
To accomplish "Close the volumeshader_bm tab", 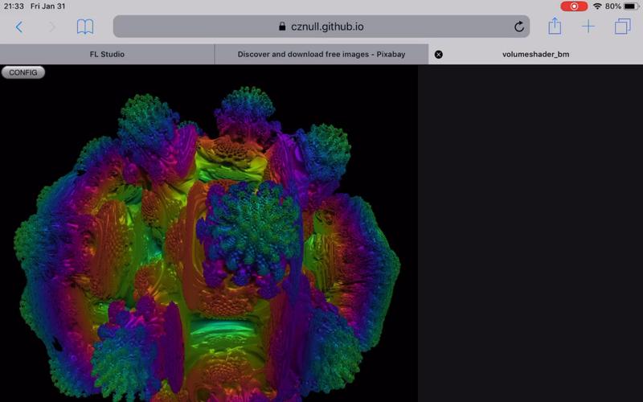I will [438, 55].
